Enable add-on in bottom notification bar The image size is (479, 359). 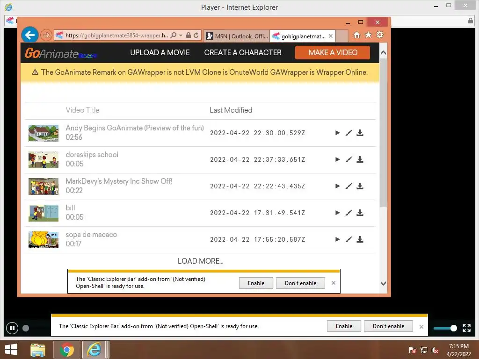click(x=344, y=326)
